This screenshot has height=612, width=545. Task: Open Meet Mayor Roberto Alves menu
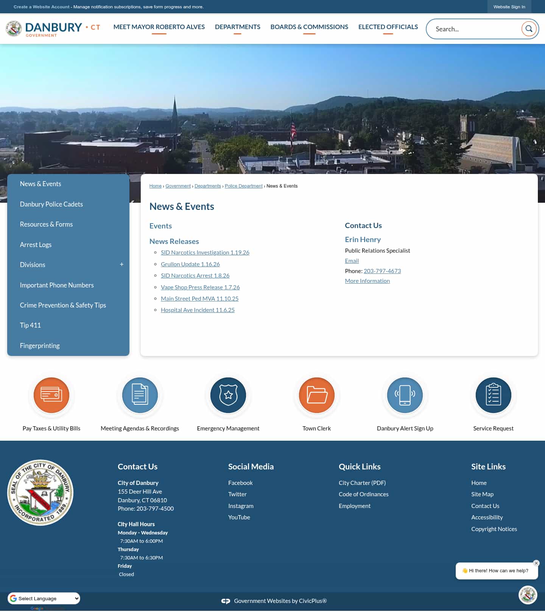[x=159, y=27]
